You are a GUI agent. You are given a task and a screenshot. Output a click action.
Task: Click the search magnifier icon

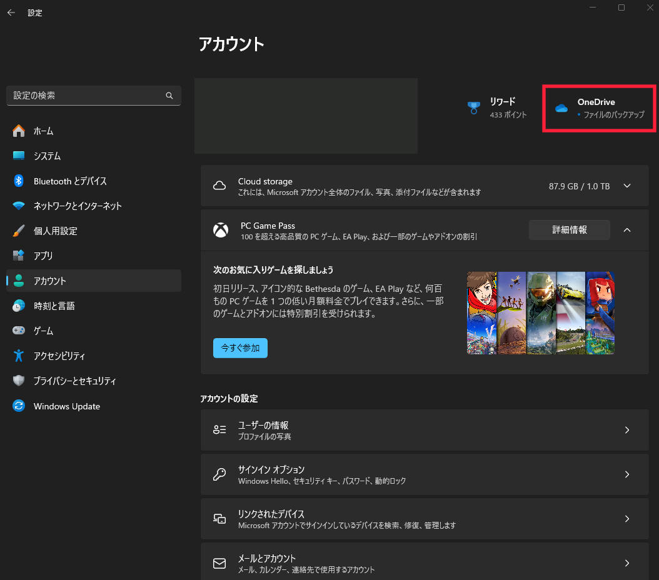(x=169, y=96)
